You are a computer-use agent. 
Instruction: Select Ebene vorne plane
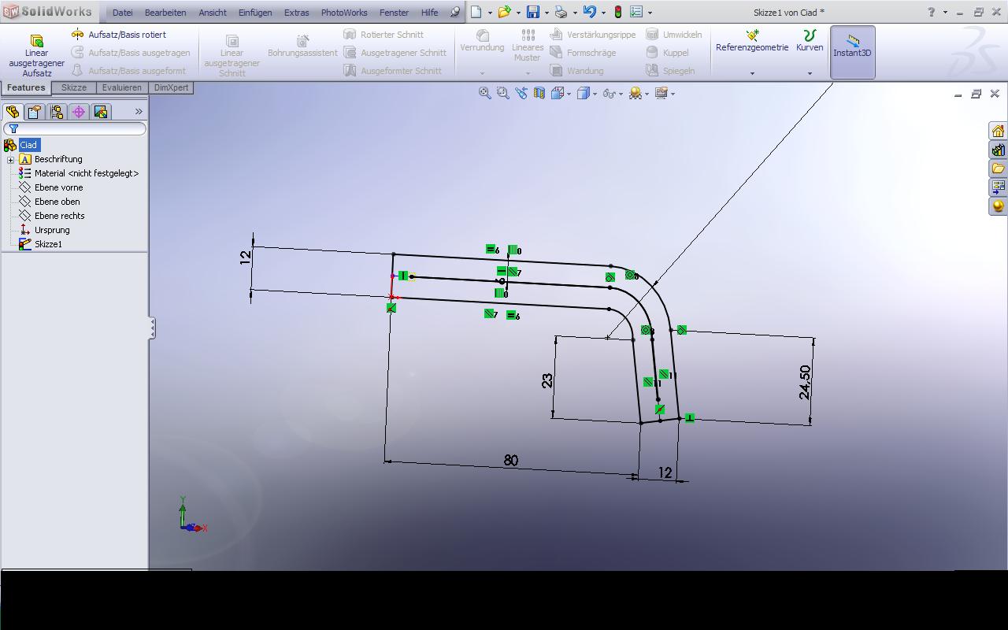point(58,187)
